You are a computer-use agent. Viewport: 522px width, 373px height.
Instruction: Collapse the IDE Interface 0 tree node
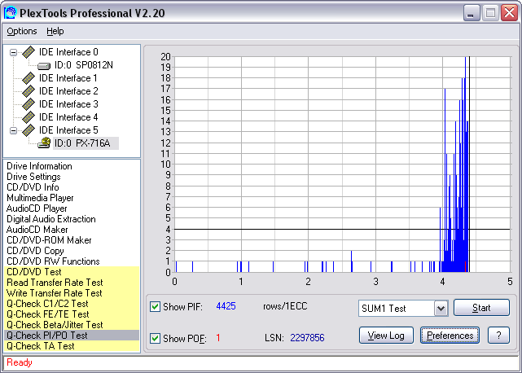[x=13, y=52]
